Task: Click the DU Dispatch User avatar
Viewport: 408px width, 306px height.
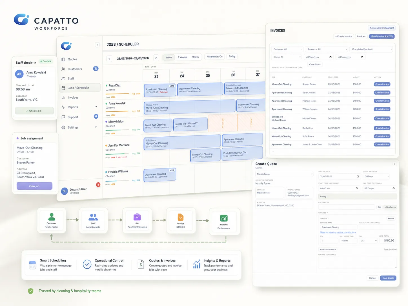Action: pos(65,191)
